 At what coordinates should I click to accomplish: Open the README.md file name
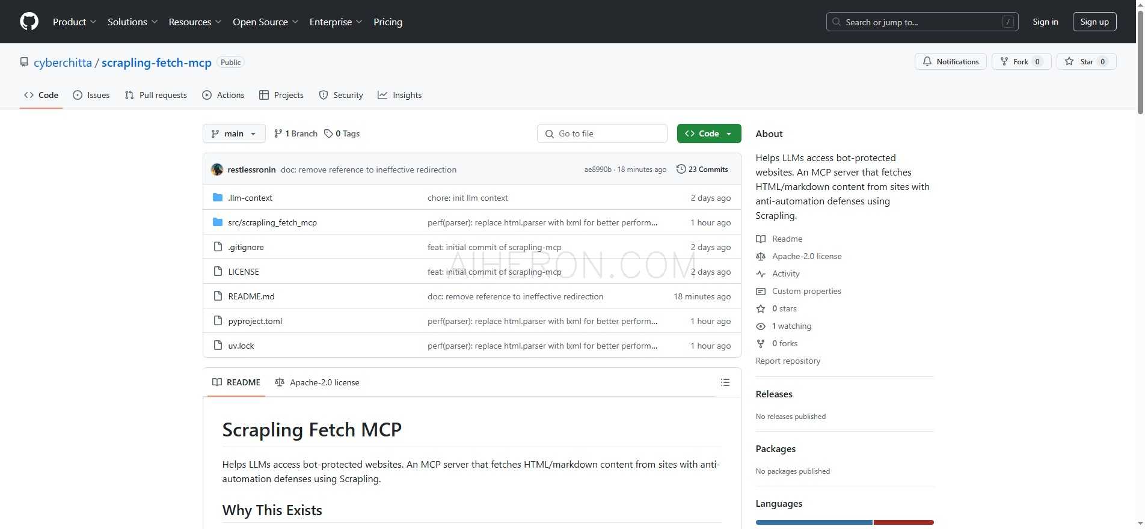coord(251,296)
